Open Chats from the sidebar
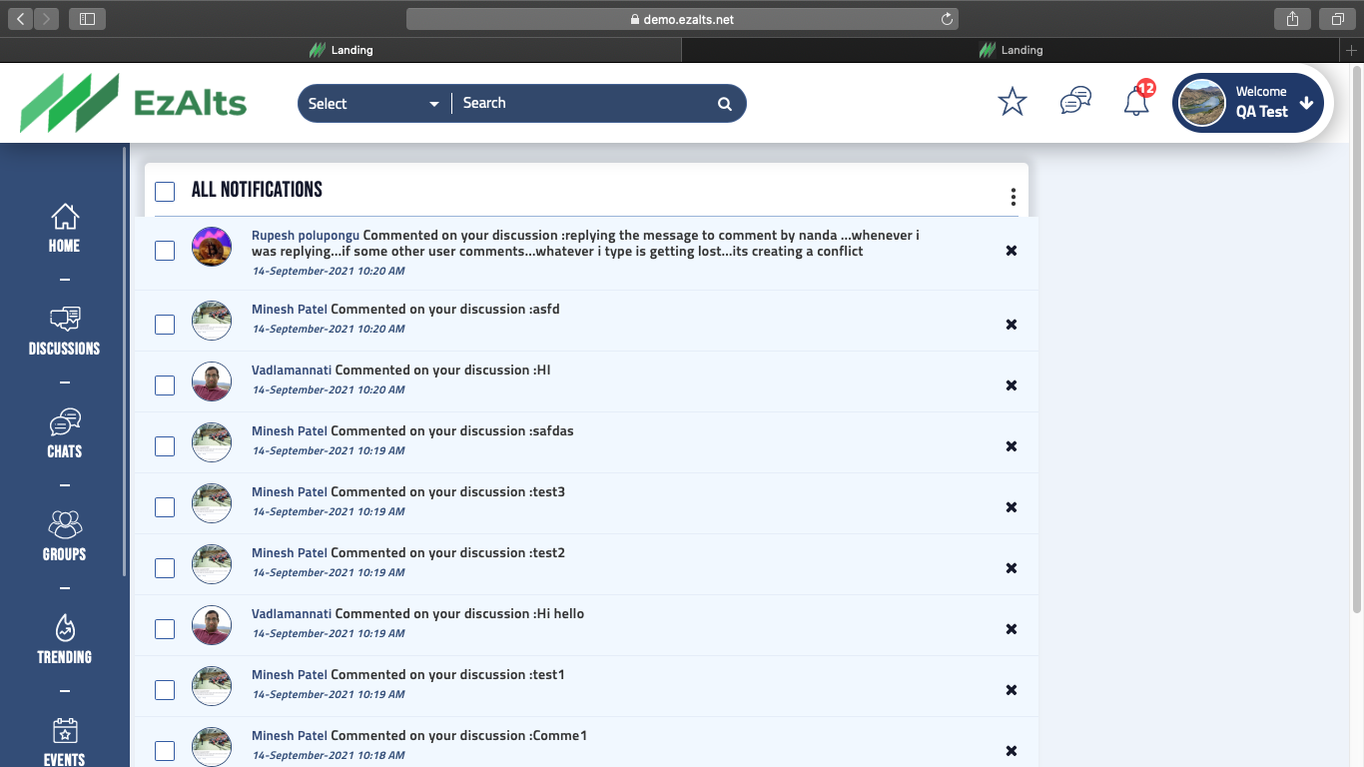The width and height of the screenshot is (1364, 767). (64, 434)
